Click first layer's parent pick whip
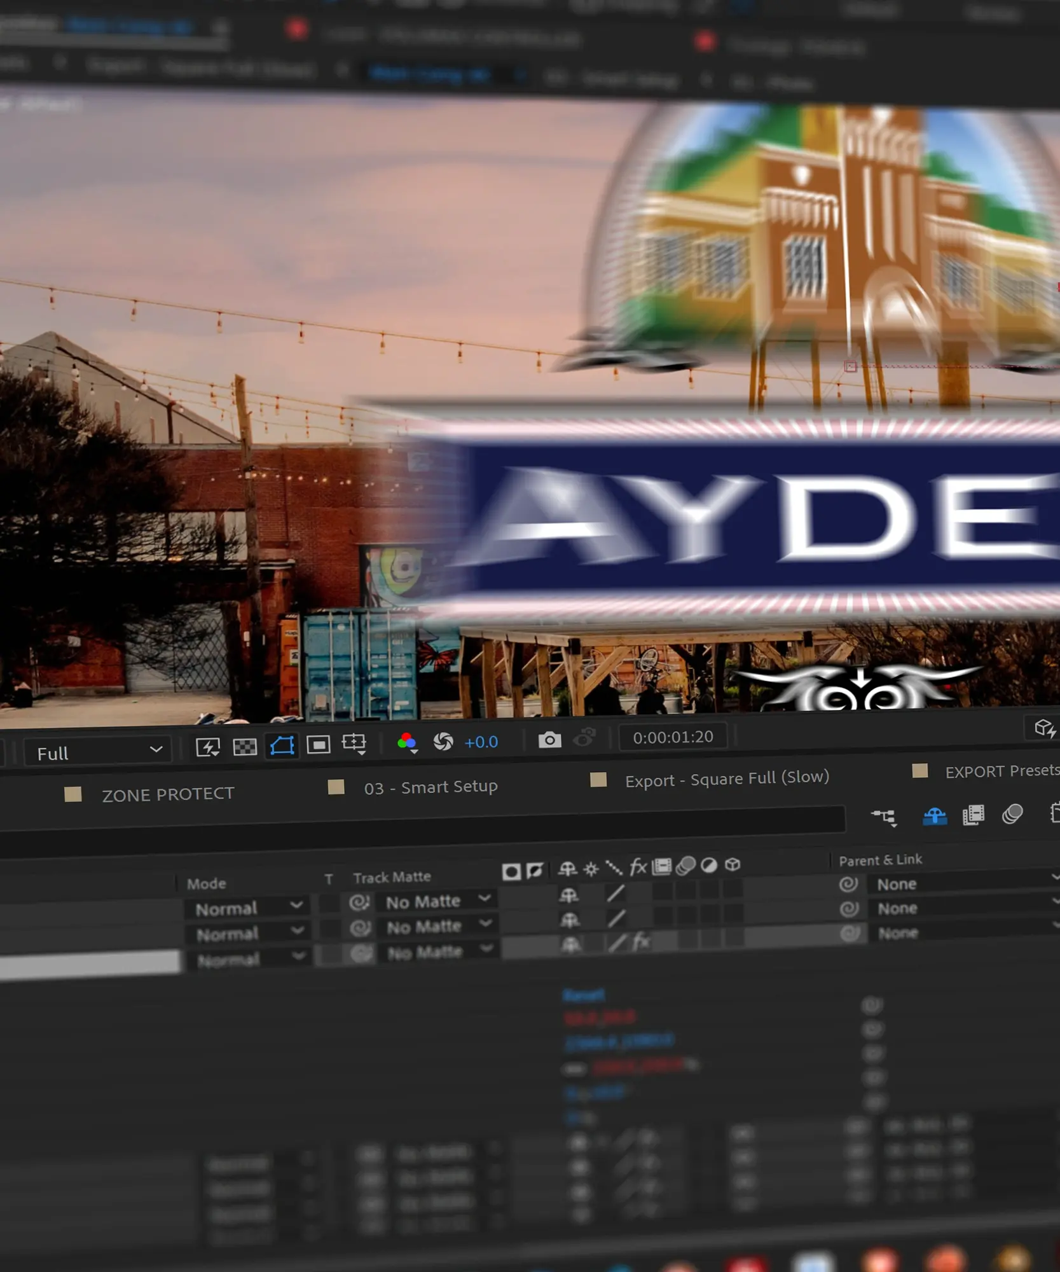 point(849,884)
